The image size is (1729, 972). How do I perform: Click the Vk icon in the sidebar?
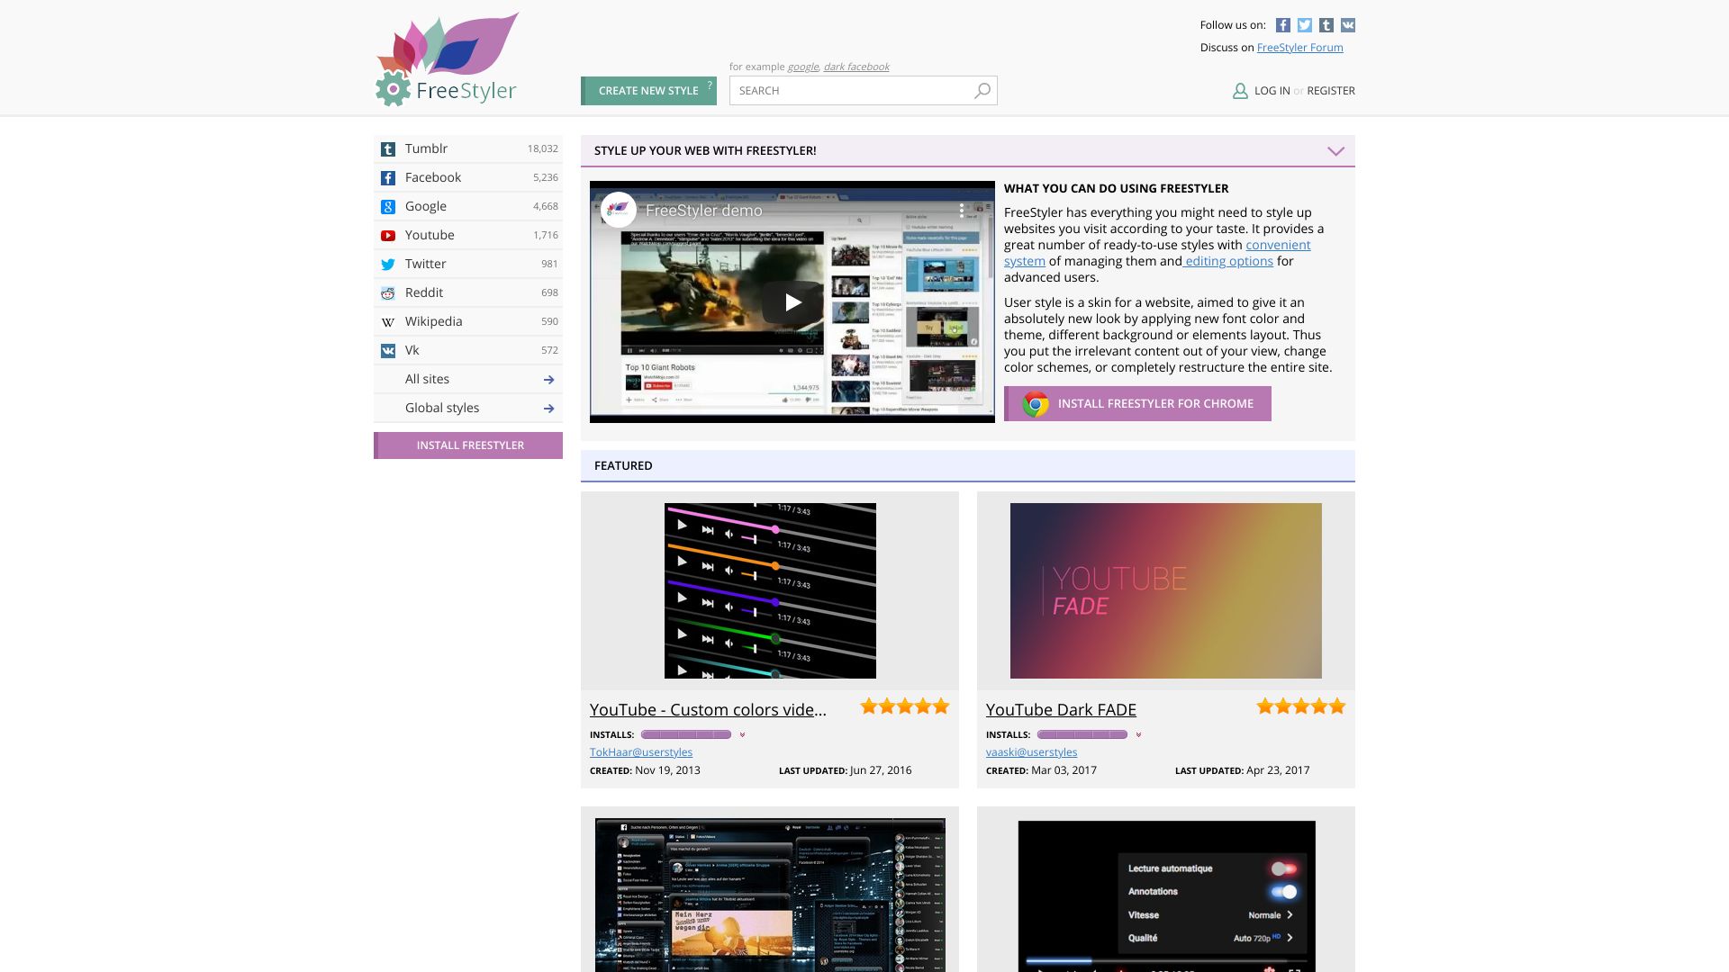(388, 351)
